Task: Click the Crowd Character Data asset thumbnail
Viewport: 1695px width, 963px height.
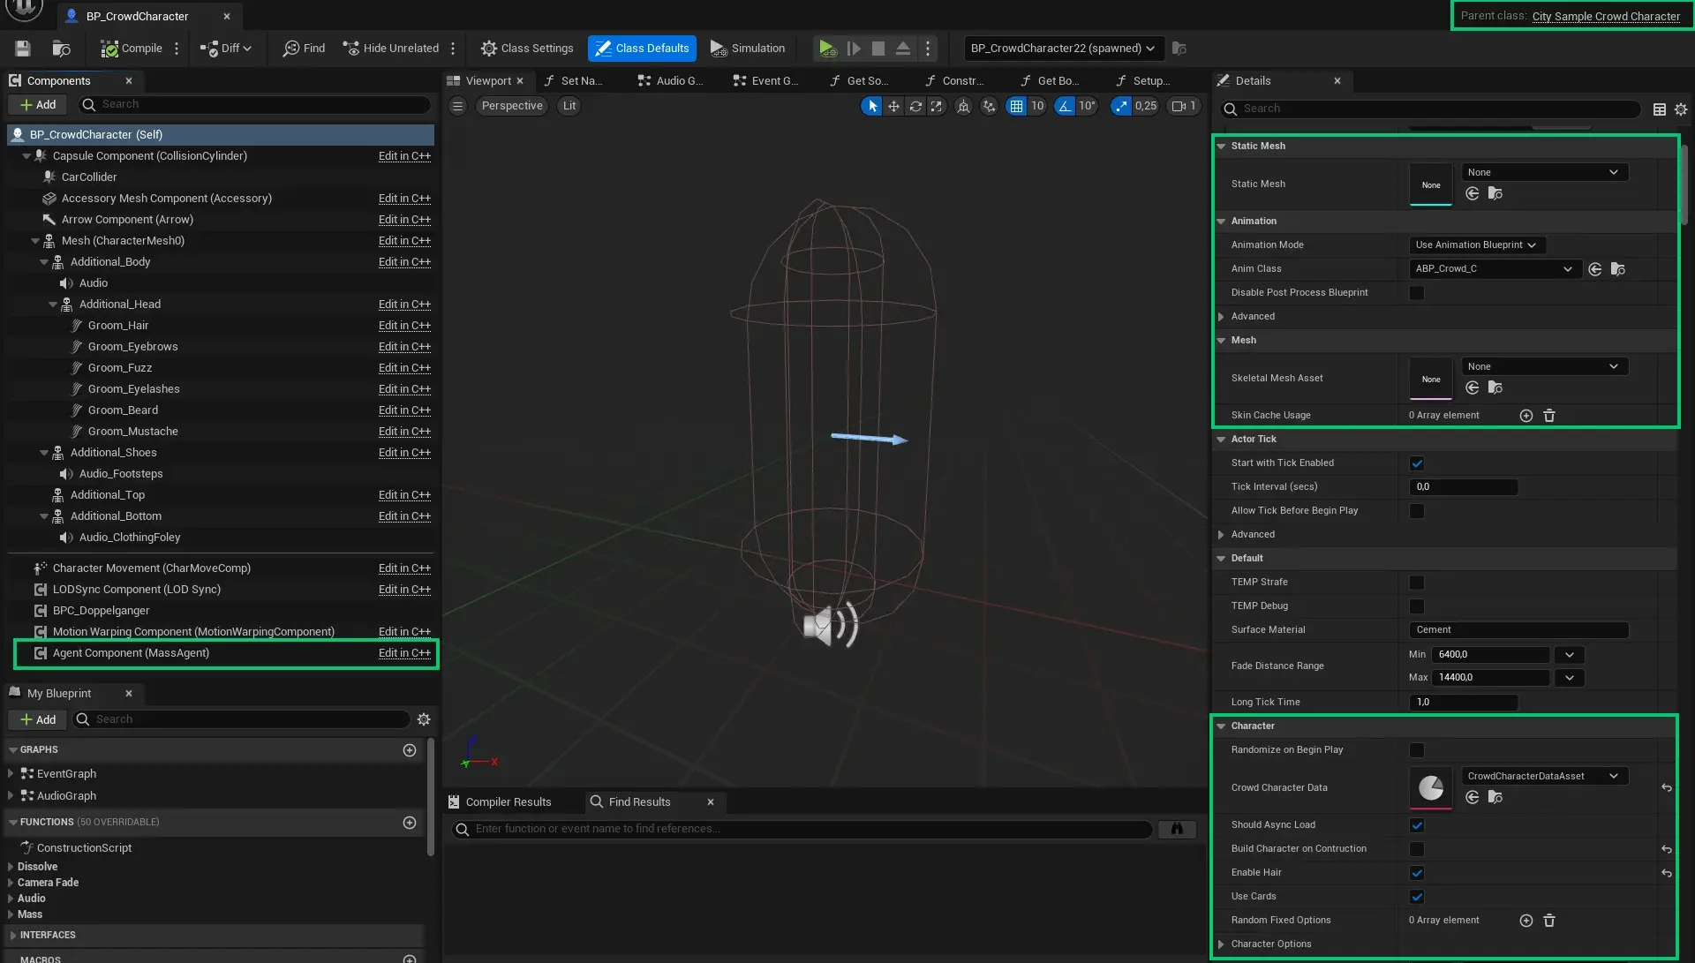Action: (x=1430, y=787)
